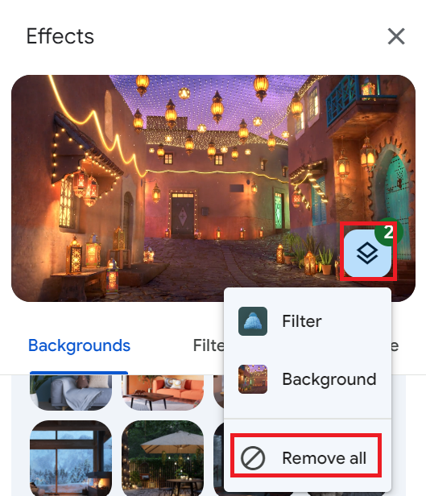Apply the patio umbrella garden background
The width and height of the screenshot is (426, 496).
click(163, 458)
